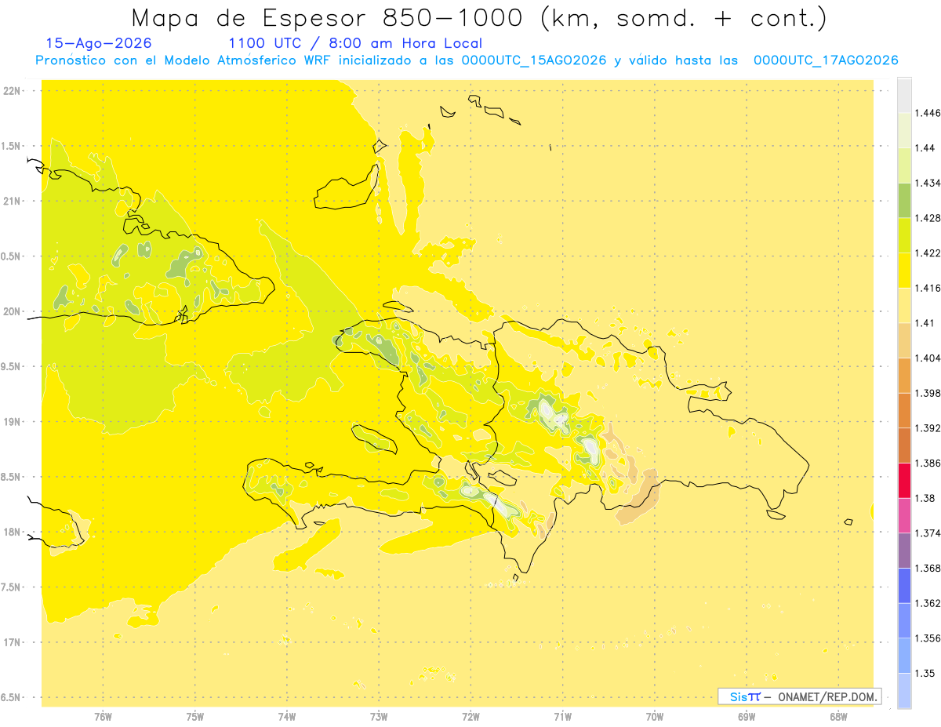Screen dimensions: 941x727
Task: Select the dark green legend segment below 1.434
Action: 904,201
